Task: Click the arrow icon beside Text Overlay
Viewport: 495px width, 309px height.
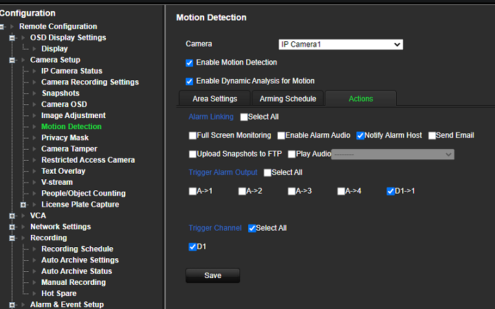Action: 34,171
